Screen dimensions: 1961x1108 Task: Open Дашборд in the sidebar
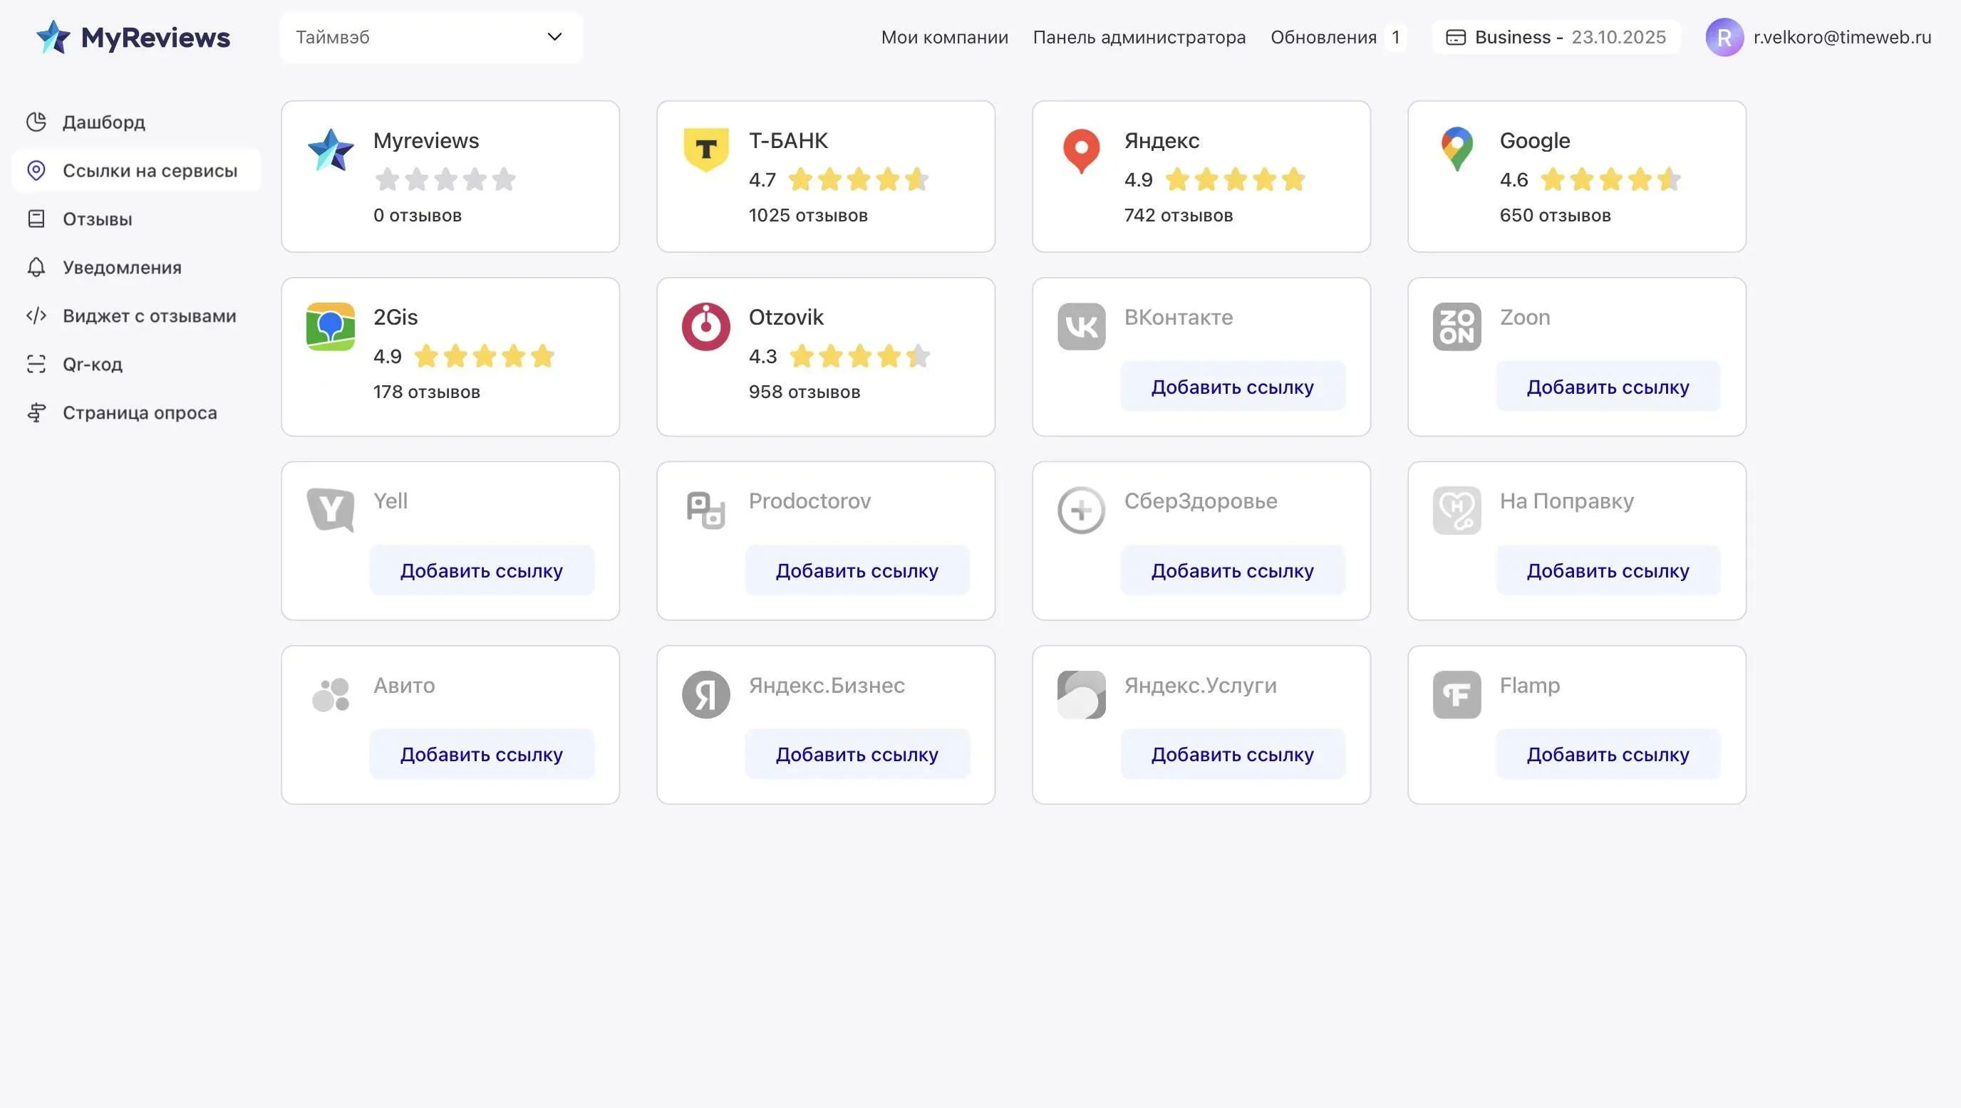(103, 122)
